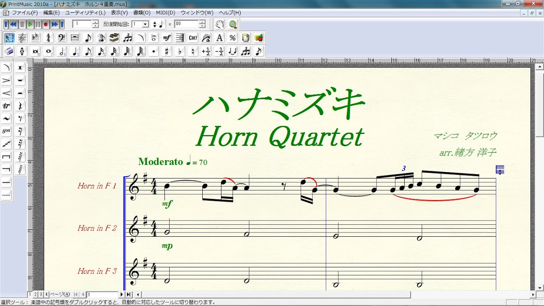Switch to page tab 2
The width and height of the screenshot is (544, 306).
36,294
